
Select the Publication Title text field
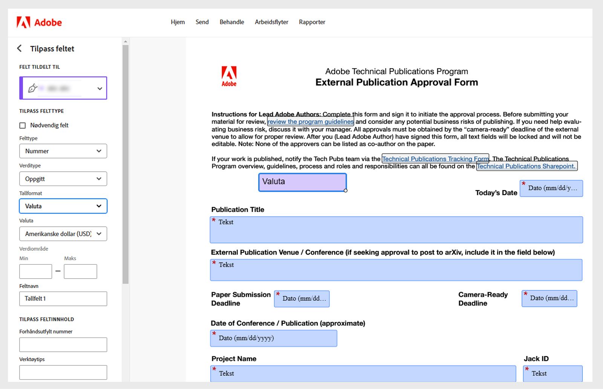click(x=396, y=230)
